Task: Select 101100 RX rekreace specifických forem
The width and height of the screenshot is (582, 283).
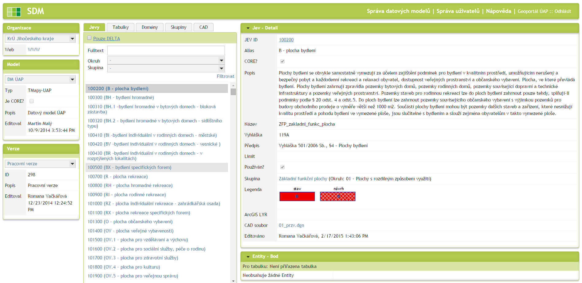Action: tap(157, 213)
